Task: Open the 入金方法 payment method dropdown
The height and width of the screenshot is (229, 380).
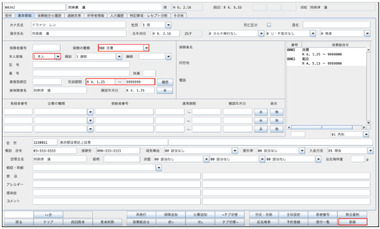Action: [370, 151]
